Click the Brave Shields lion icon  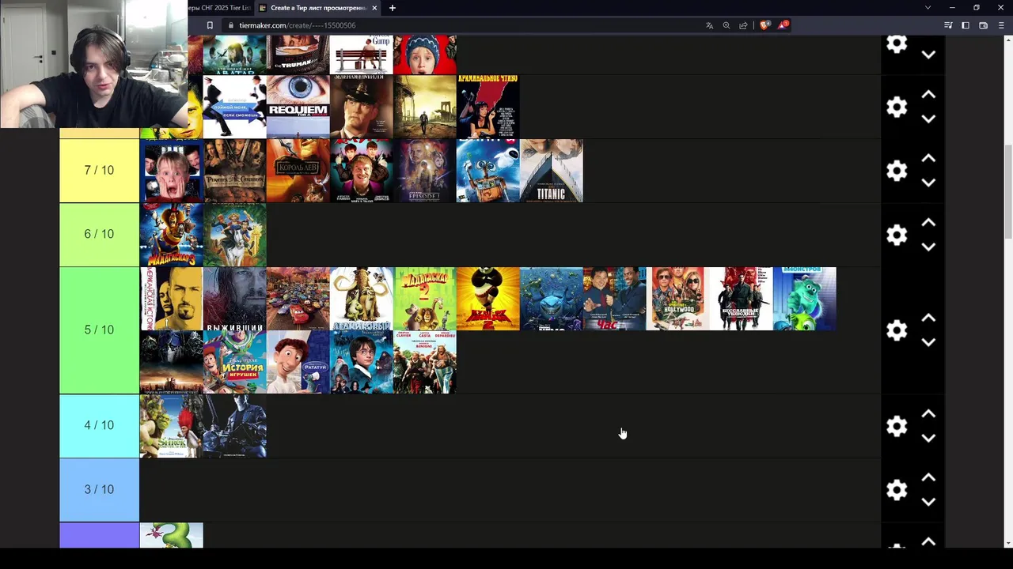(764, 25)
